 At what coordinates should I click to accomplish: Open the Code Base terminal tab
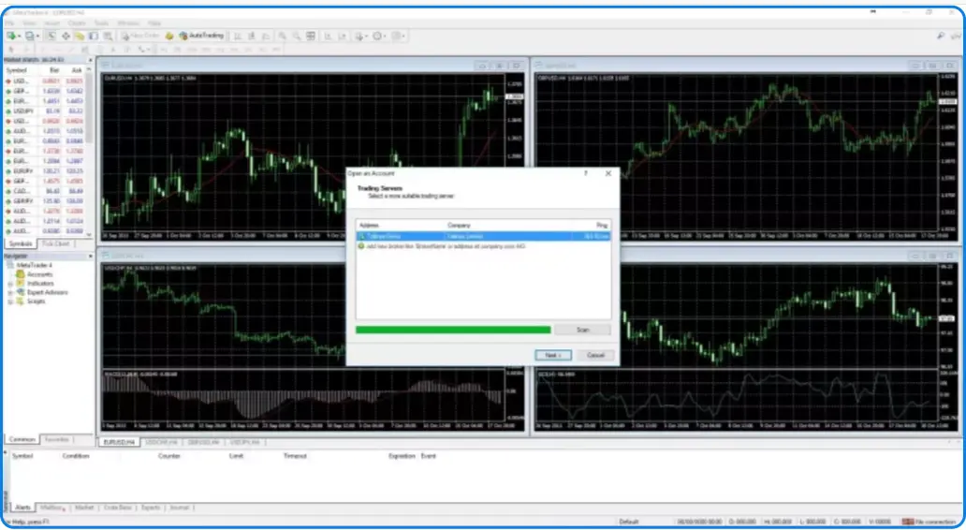(x=118, y=508)
